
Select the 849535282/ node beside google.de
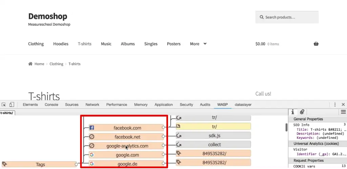(213, 162)
